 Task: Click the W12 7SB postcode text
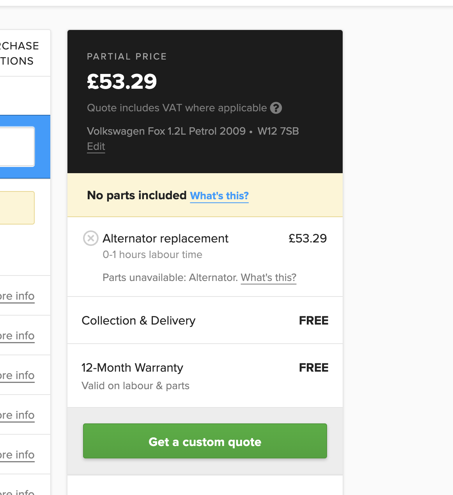pos(278,131)
